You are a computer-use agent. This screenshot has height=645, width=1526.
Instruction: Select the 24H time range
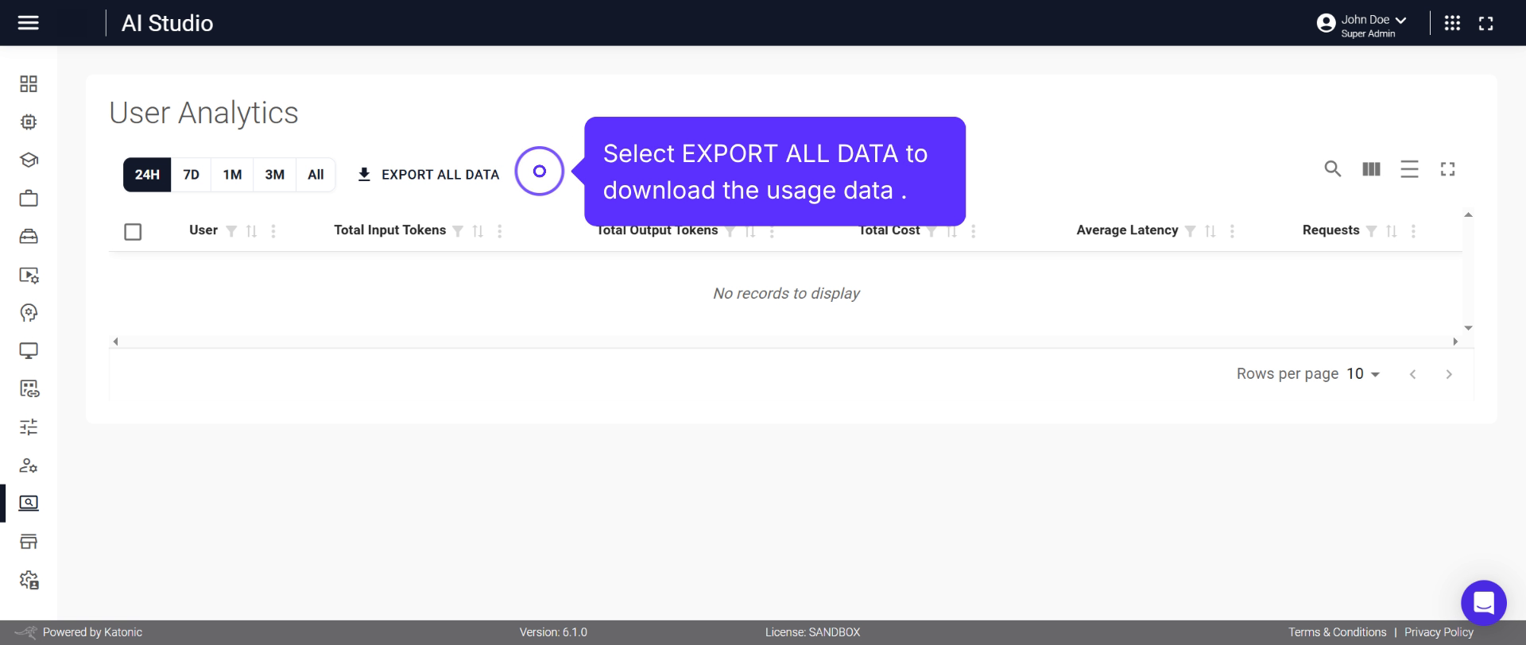tap(147, 175)
